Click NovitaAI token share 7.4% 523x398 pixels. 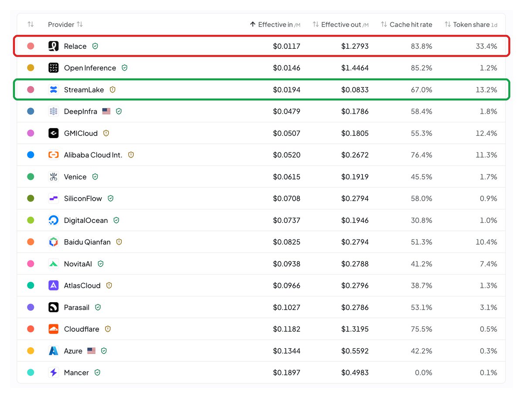point(488,264)
